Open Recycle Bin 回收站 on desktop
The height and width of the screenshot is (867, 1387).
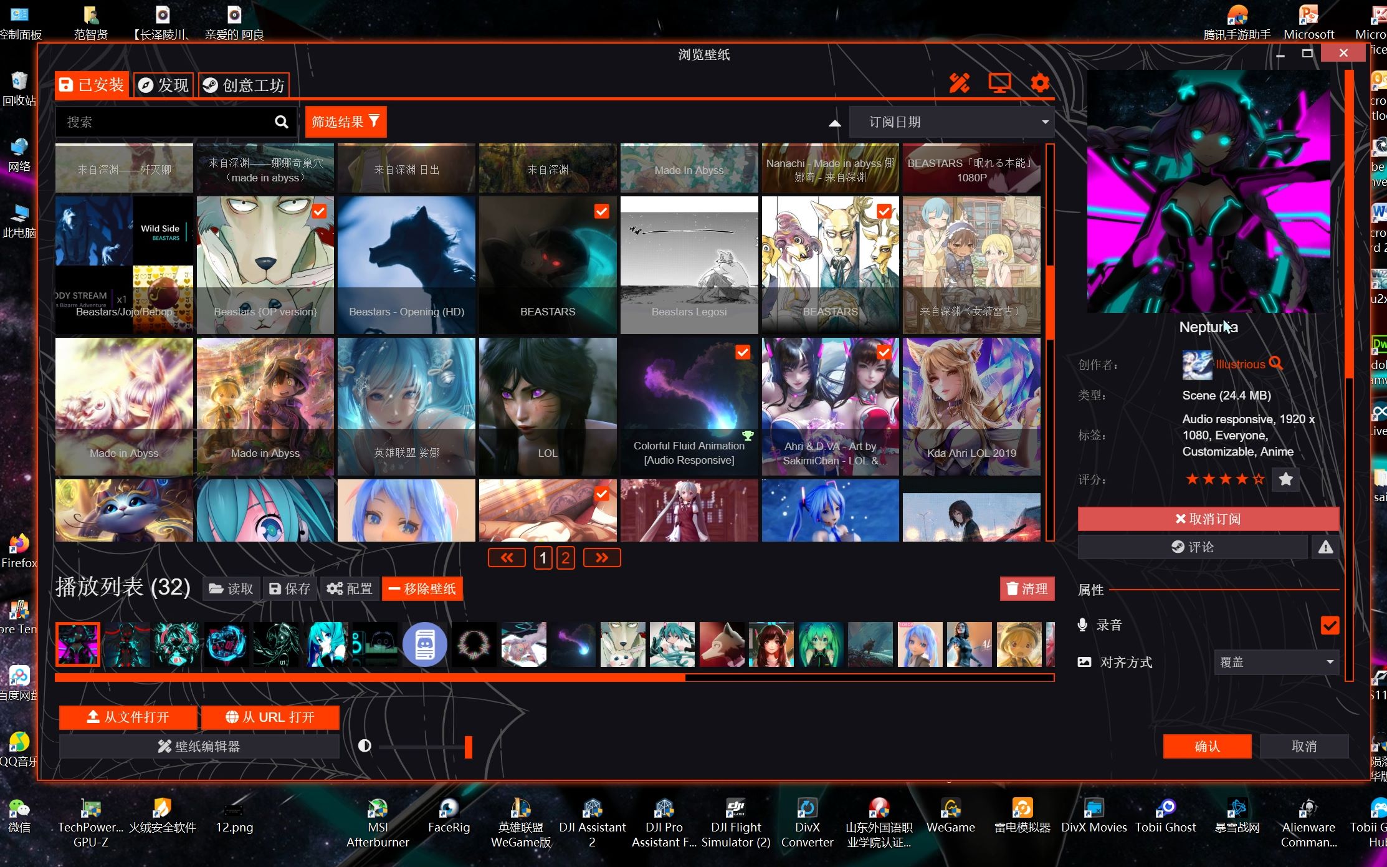coord(19,89)
